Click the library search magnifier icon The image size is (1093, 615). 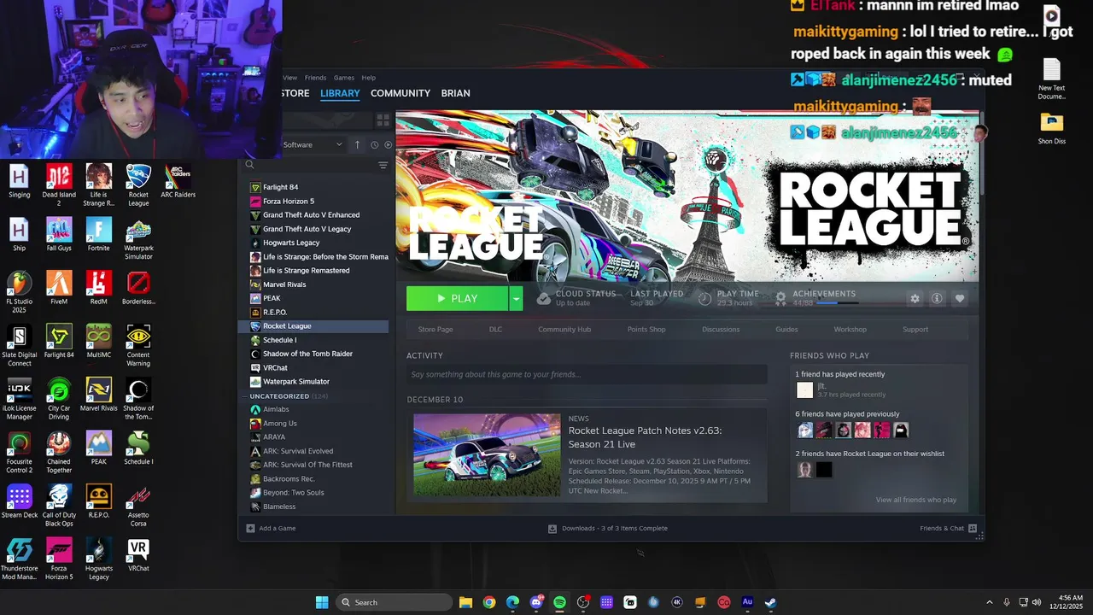(x=249, y=165)
